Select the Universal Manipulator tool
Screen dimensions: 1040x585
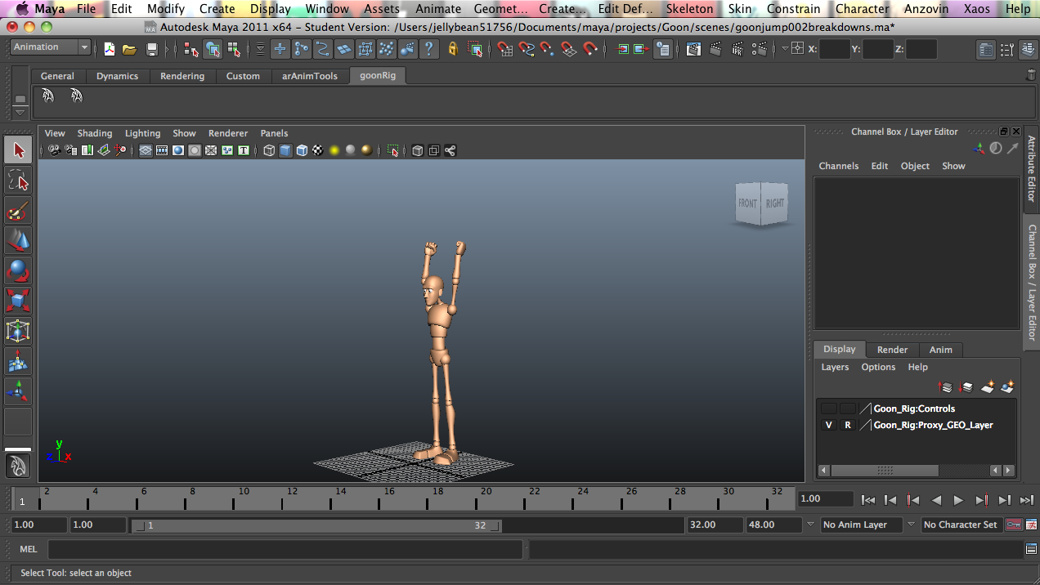pyautogui.click(x=18, y=331)
